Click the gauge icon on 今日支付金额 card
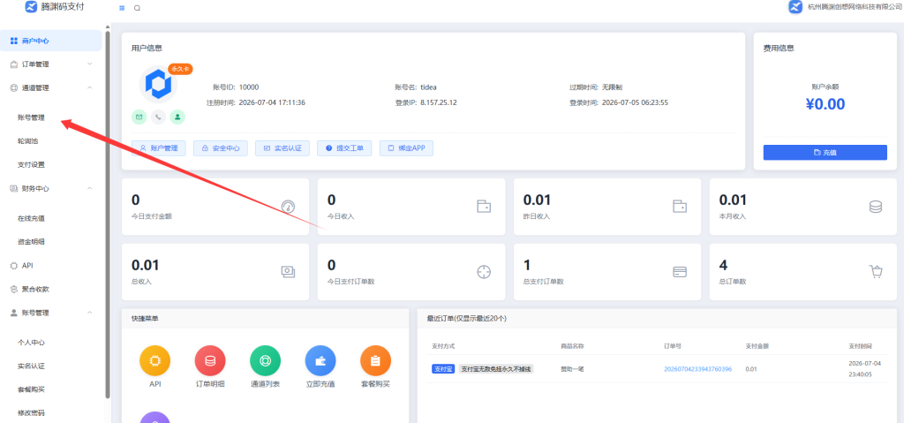Image resolution: width=904 pixels, height=423 pixels. tap(288, 207)
